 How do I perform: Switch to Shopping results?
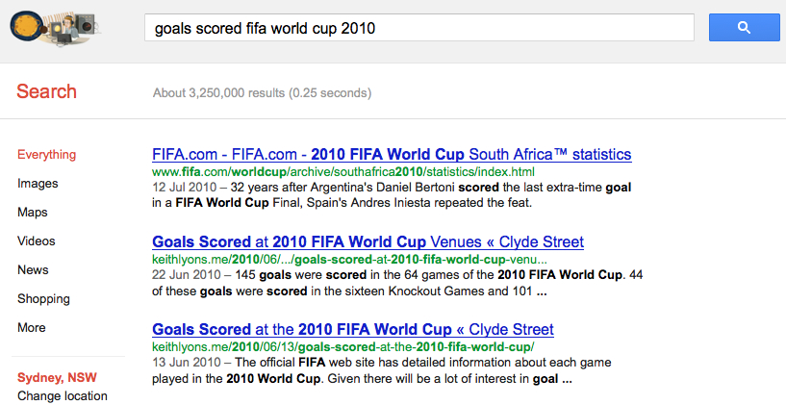43,299
